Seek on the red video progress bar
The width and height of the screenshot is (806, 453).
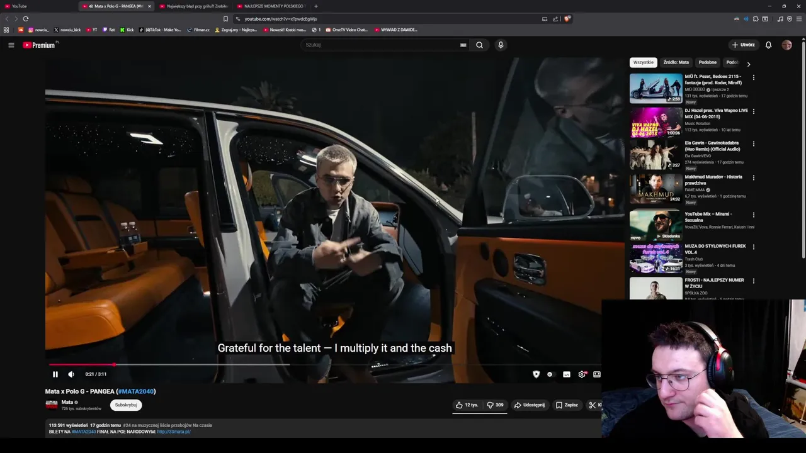[82, 364]
